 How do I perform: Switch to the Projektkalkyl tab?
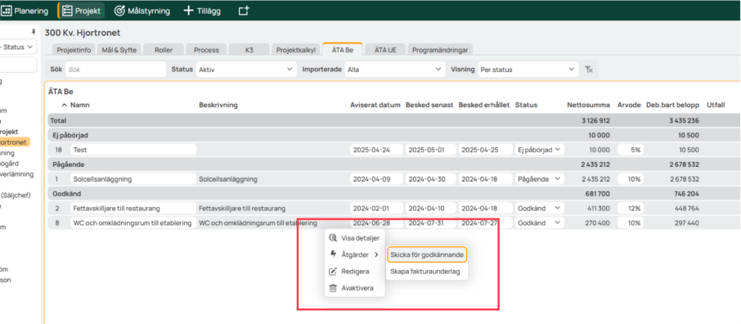pyautogui.click(x=296, y=50)
